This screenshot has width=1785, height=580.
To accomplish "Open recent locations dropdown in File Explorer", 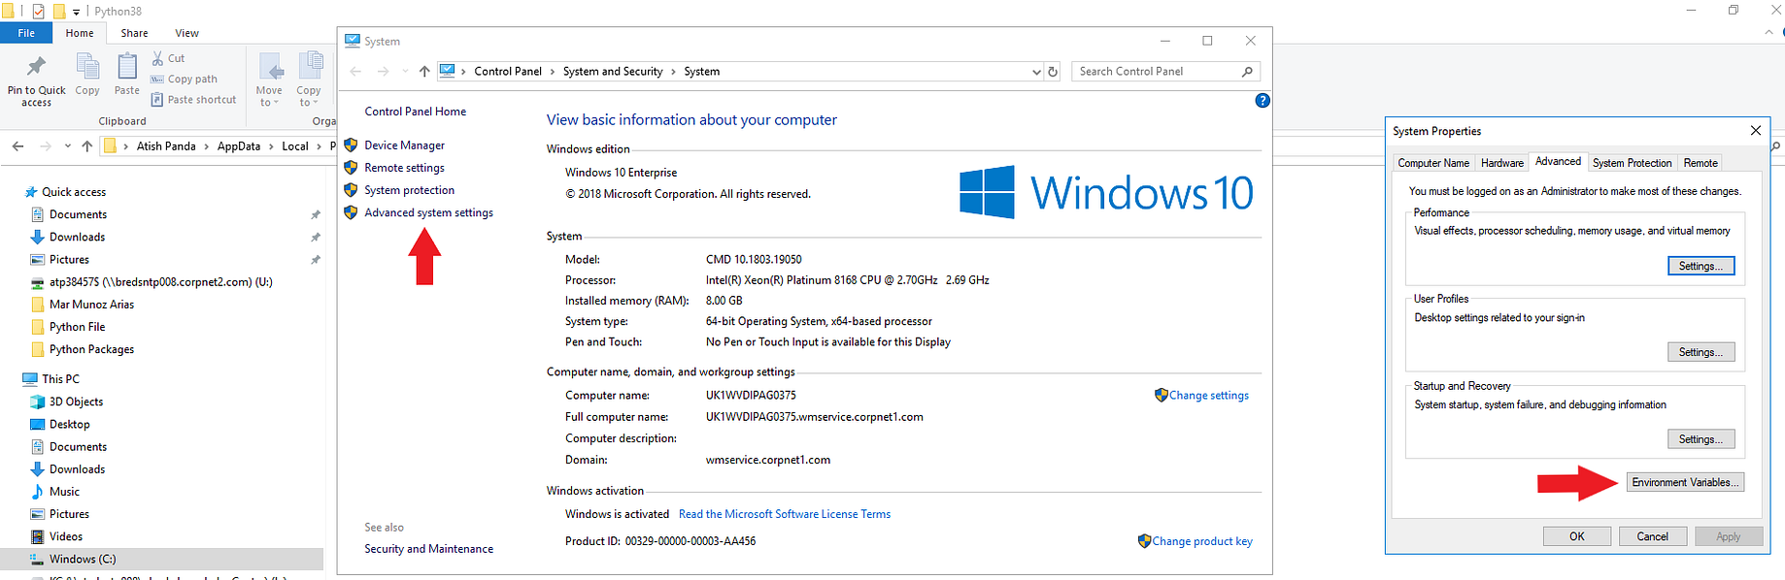I will point(67,145).
